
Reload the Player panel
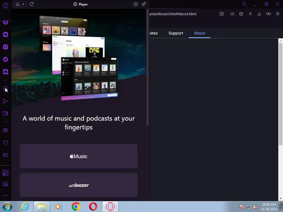point(32,4)
